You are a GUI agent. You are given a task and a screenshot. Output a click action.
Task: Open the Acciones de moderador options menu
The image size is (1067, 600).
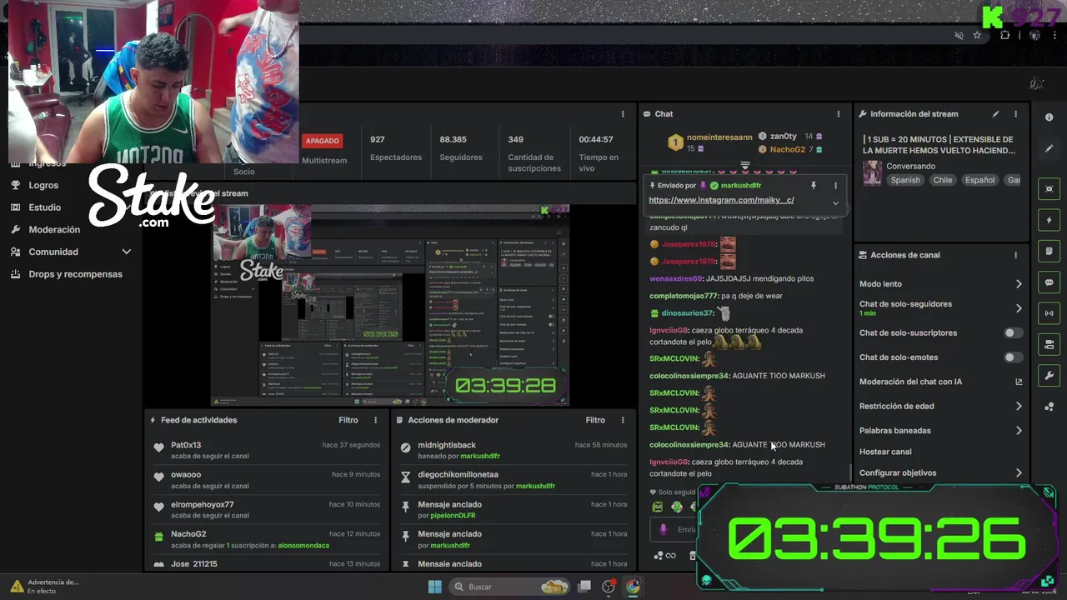coord(622,420)
